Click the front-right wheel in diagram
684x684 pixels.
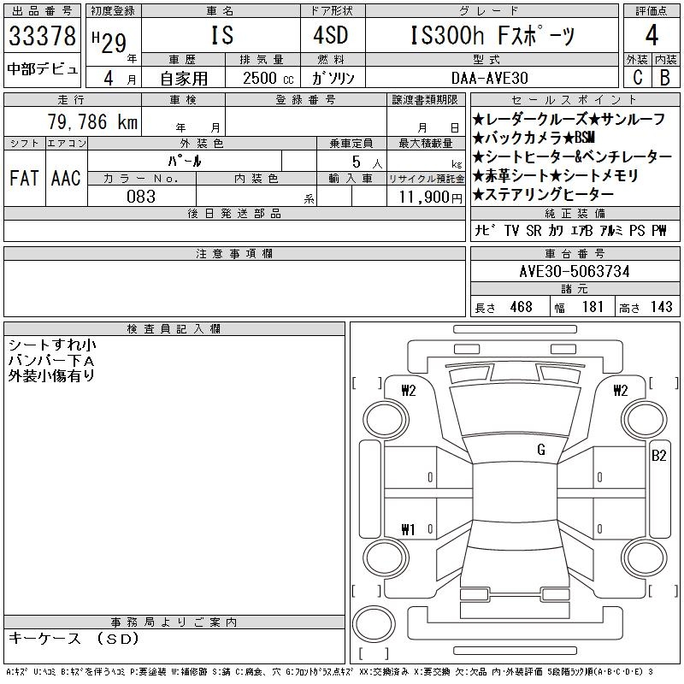pos(644,420)
